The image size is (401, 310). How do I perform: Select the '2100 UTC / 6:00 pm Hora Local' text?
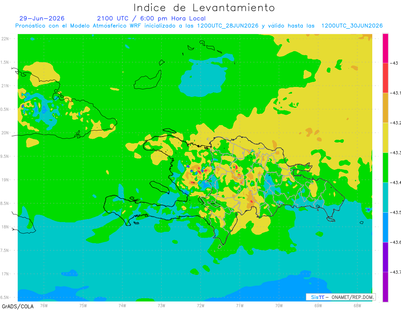pos(151,18)
